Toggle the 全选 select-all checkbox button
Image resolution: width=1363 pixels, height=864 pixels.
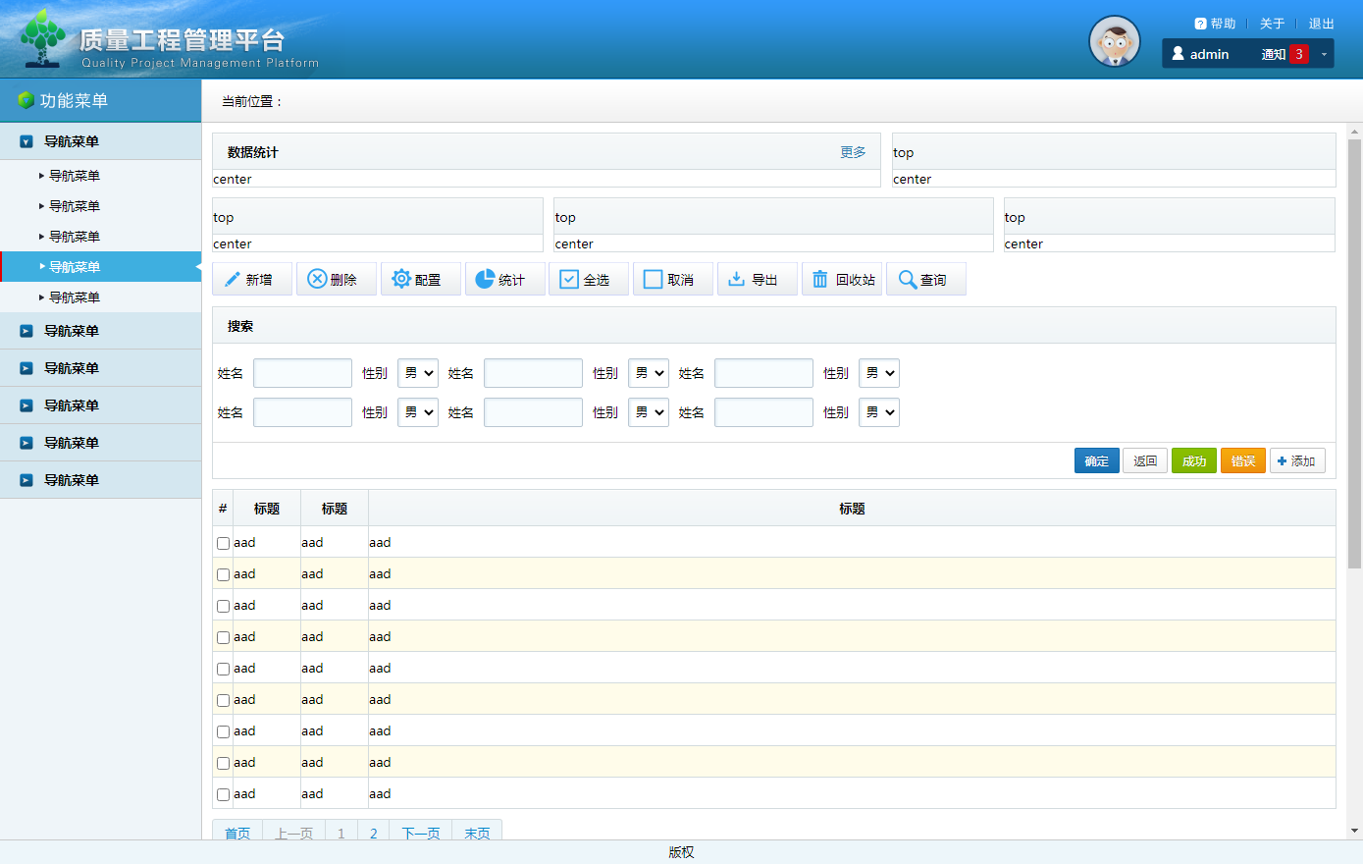tap(569, 280)
